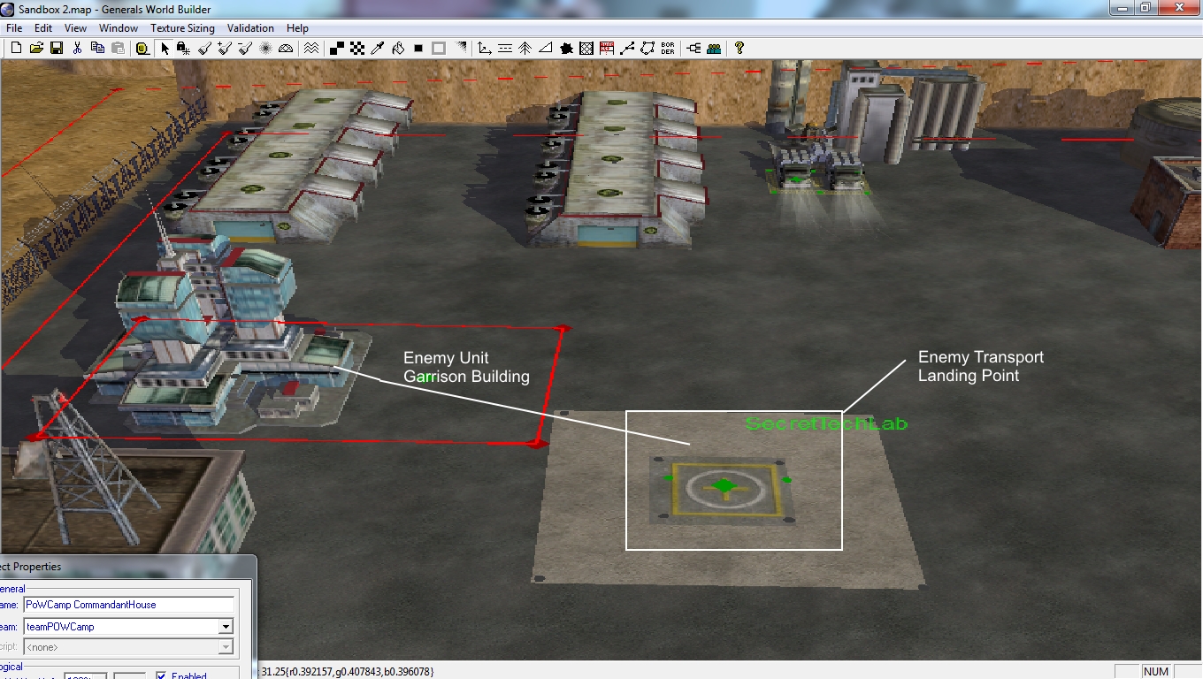Click the open folder toolbar button

coord(36,49)
